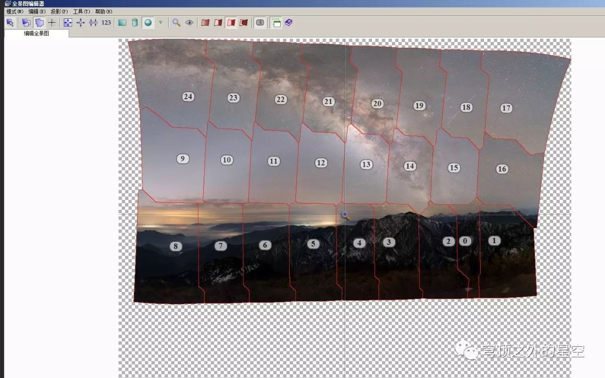Image resolution: width=605 pixels, height=378 pixels.
Task: Click image number label 7
Action: click(220, 246)
